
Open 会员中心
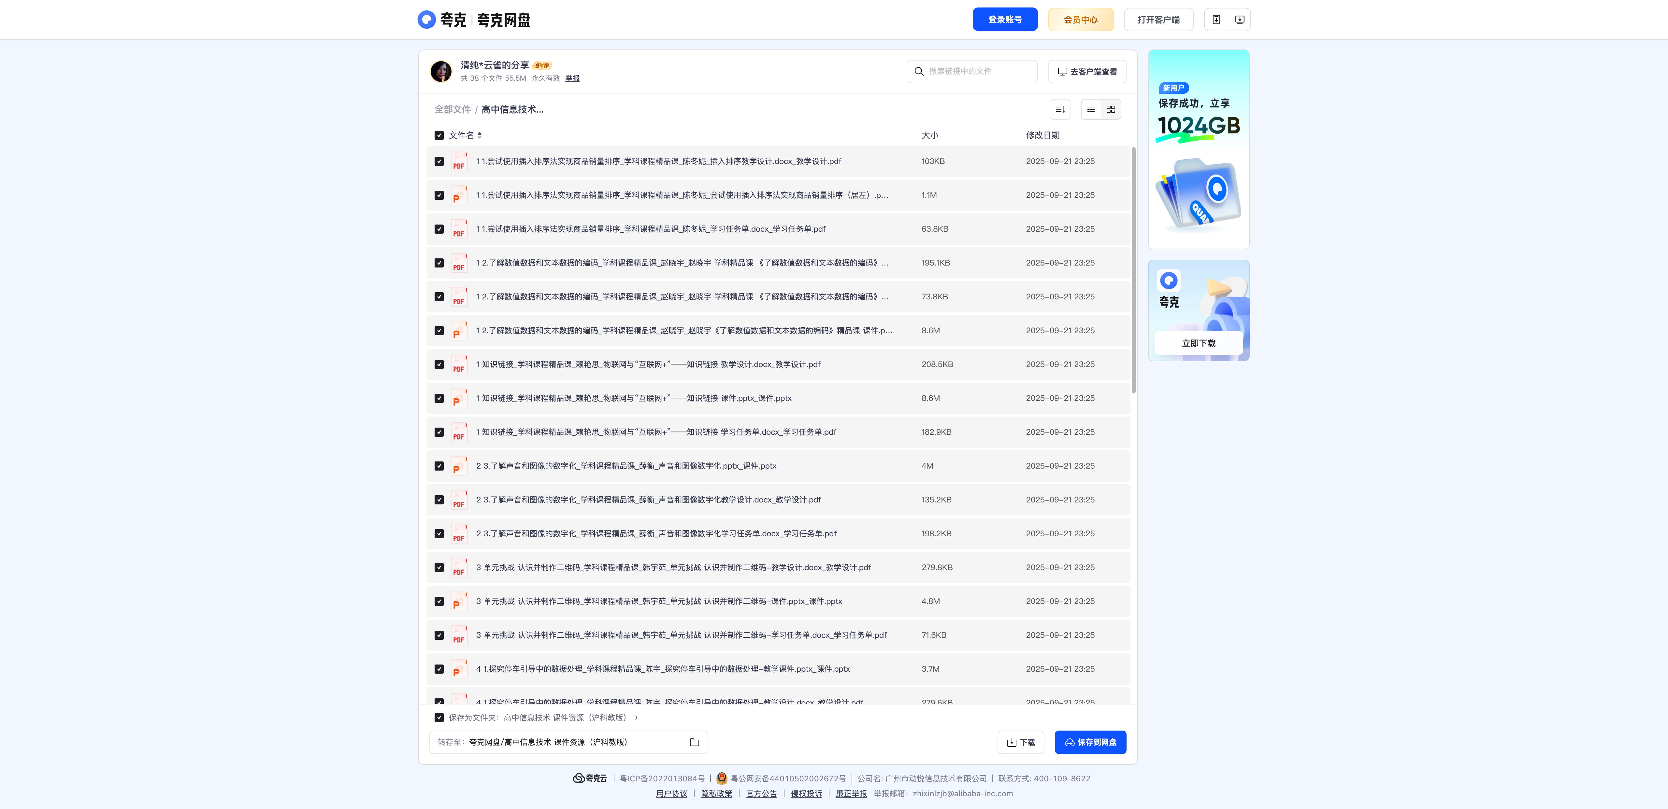coord(1081,20)
